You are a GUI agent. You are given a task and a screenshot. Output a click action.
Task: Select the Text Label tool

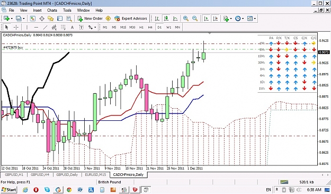[x=81, y=27]
